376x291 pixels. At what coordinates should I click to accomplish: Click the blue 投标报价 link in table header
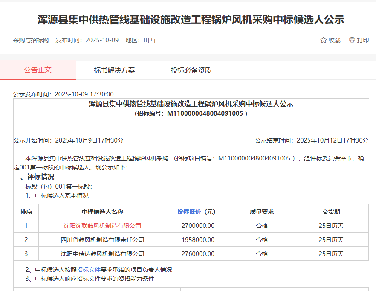tap(189, 212)
